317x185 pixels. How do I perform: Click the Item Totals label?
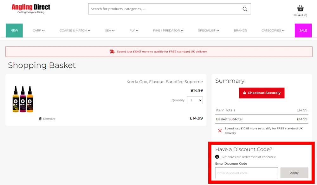[x=226, y=110]
